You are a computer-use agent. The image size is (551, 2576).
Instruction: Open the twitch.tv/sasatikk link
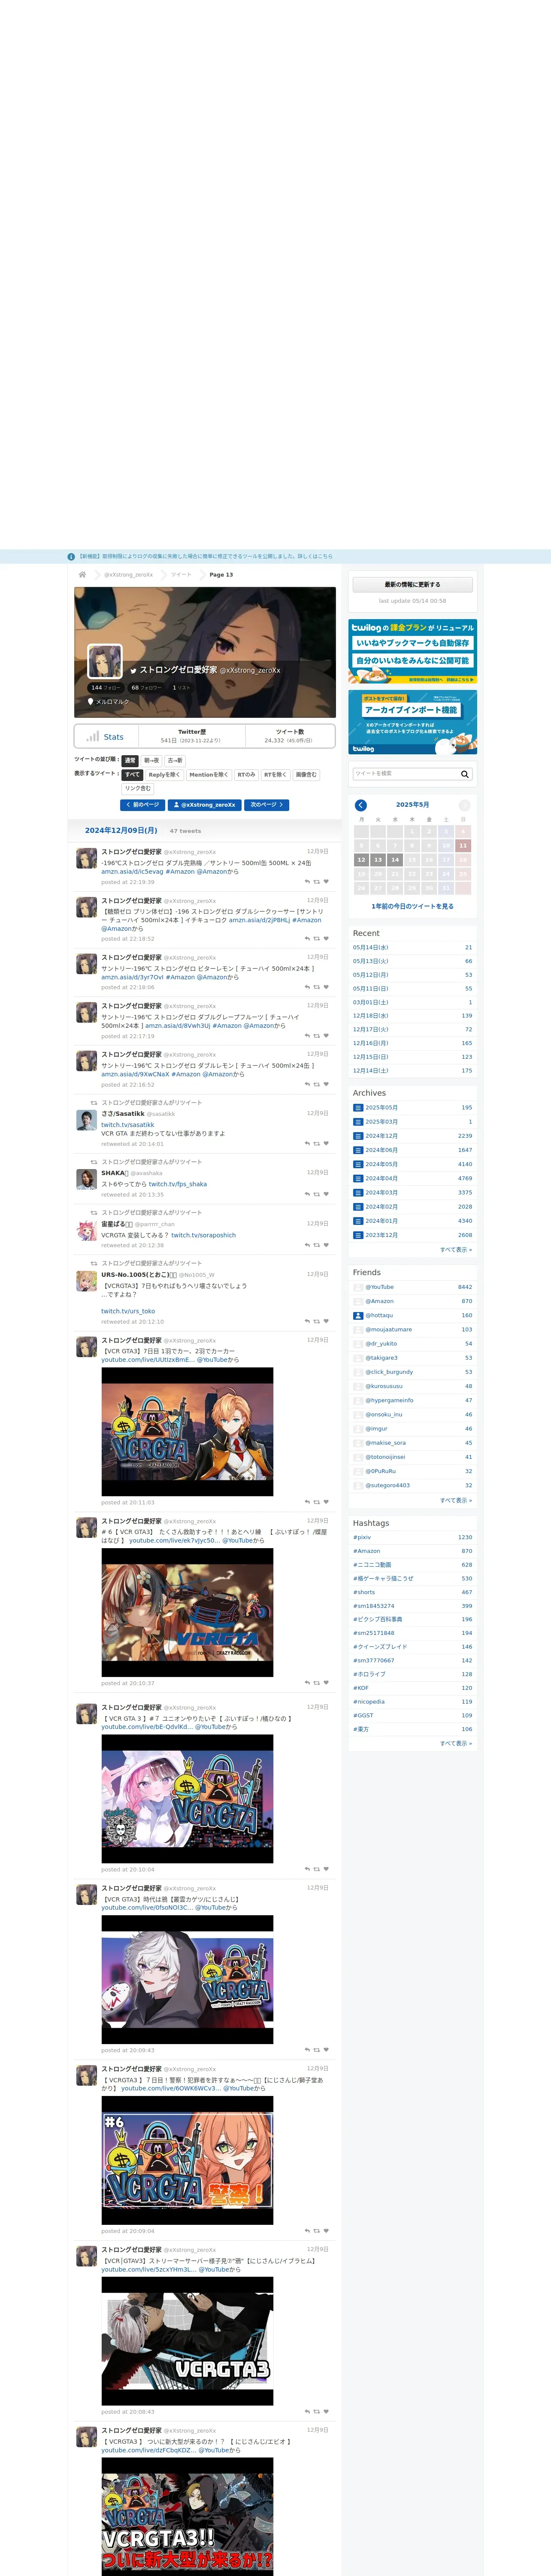click(128, 1125)
